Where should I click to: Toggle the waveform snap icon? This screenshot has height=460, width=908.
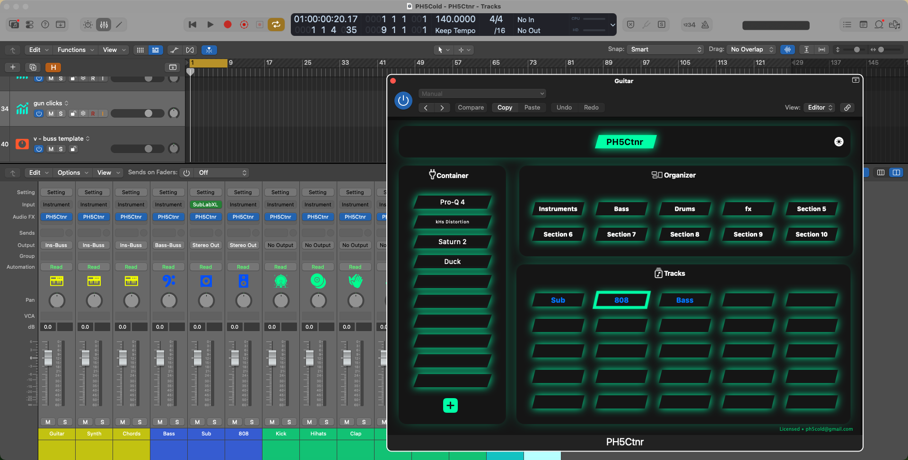pyautogui.click(x=787, y=50)
